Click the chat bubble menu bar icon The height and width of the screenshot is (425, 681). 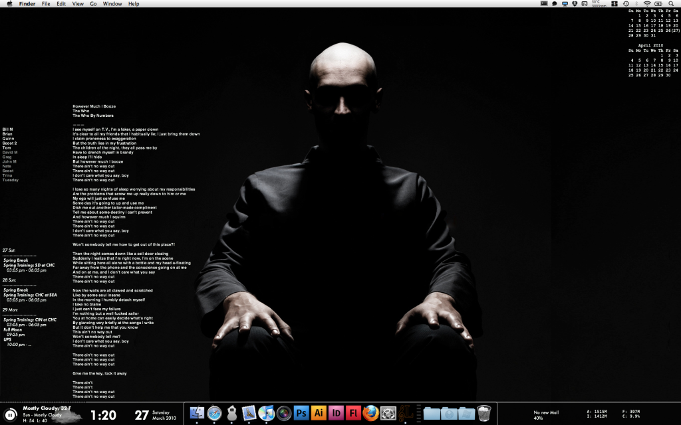[555, 3]
